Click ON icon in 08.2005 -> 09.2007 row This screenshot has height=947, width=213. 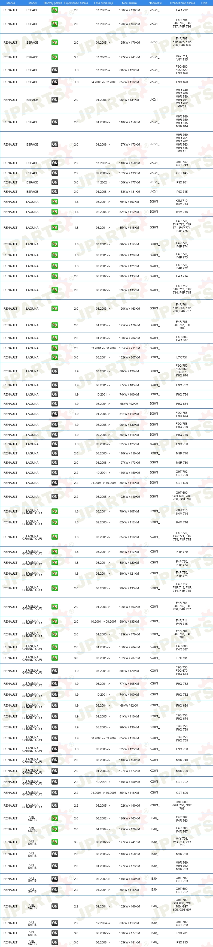[54, 738]
